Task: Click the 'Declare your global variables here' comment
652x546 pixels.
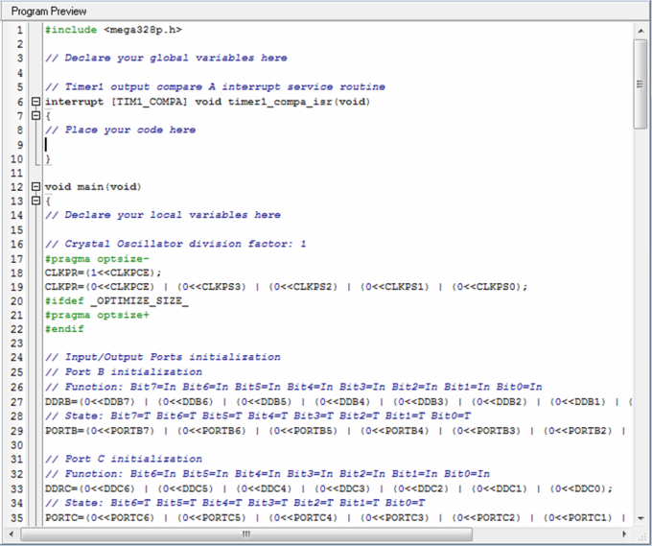Action: pyautogui.click(x=166, y=58)
